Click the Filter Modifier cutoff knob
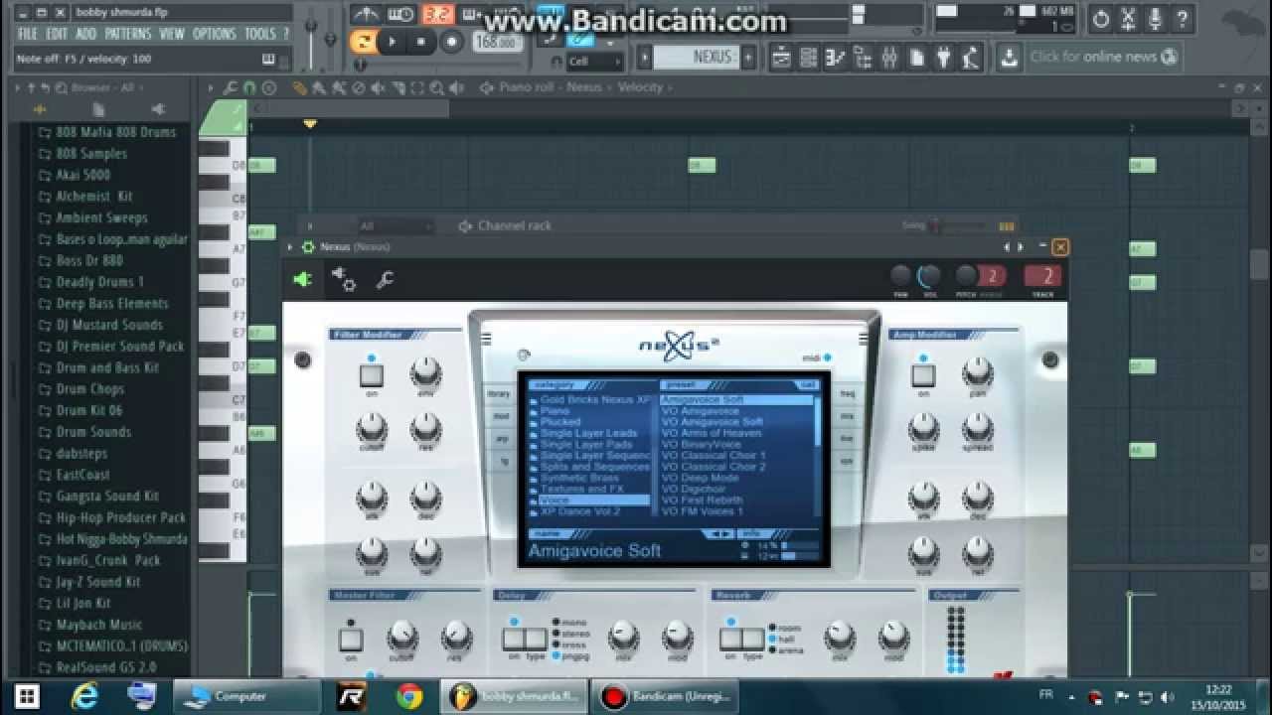The height and width of the screenshot is (715, 1272). point(371,428)
